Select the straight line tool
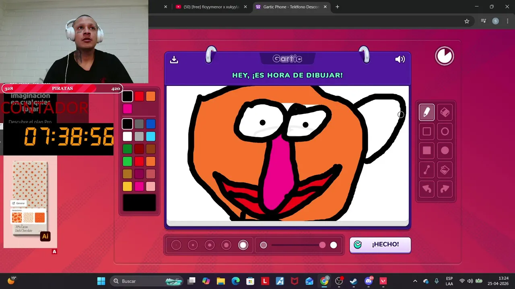Image resolution: width=515 pixels, height=289 pixels. (x=426, y=170)
